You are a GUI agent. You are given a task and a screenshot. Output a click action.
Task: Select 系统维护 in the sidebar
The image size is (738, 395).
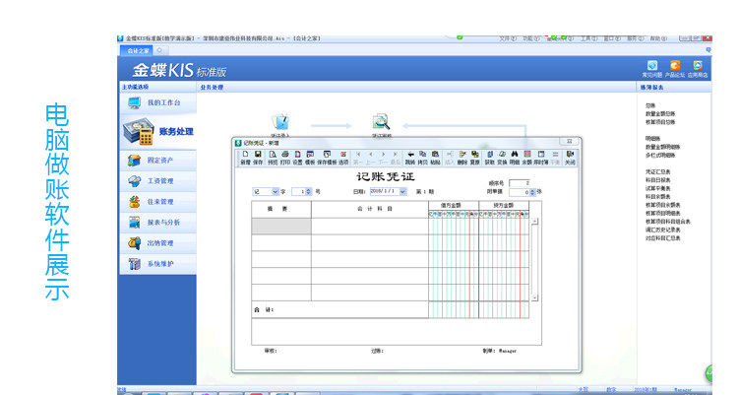(157, 264)
